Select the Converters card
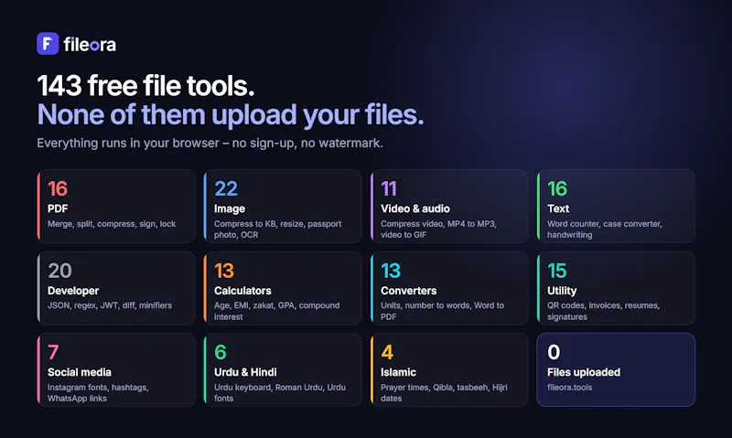The width and height of the screenshot is (732, 438). pyautogui.click(x=449, y=288)
